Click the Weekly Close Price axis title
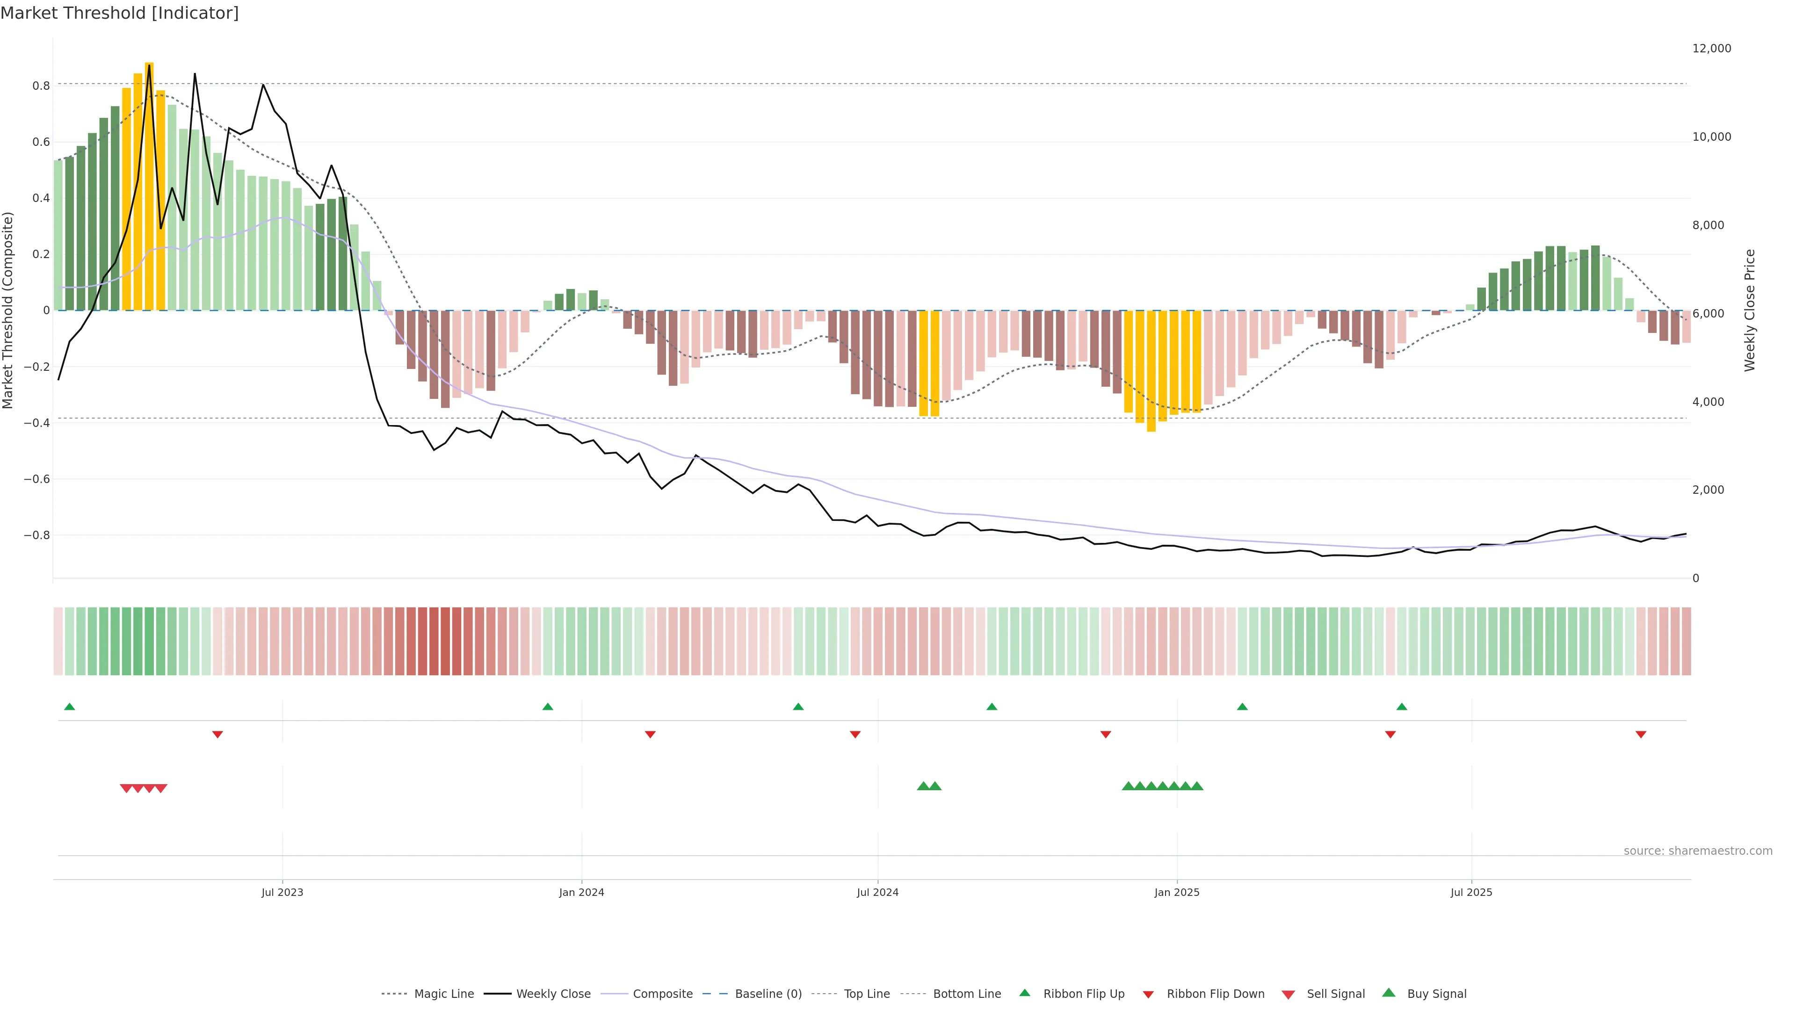The height and width of the screenshot is (1010, 1796). (1749, 310)
